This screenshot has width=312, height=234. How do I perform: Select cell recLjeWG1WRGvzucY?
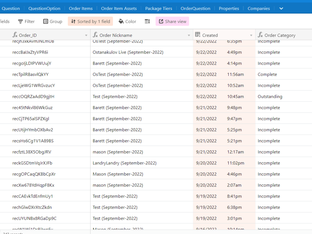pos(45,85)
